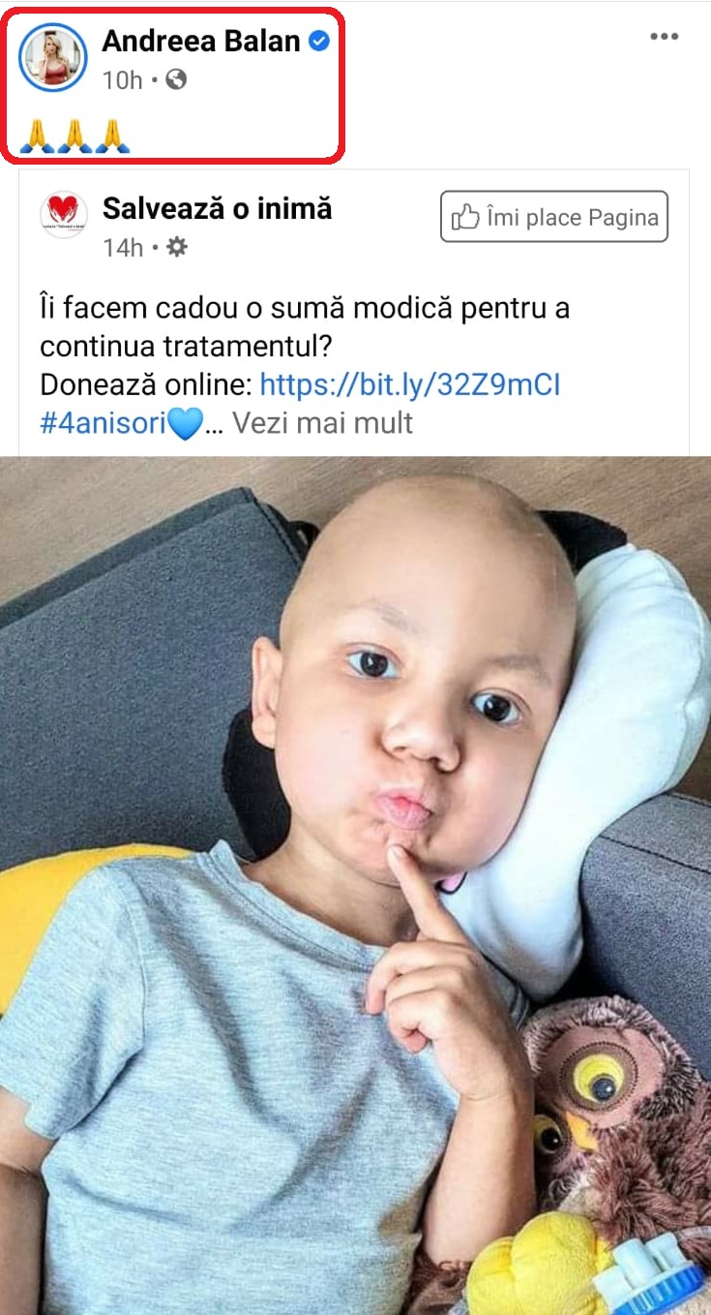The width and height of the screenshot is (711, 1315).
Task: Click the gear icon beside 14h
Action: coord(177,248)
